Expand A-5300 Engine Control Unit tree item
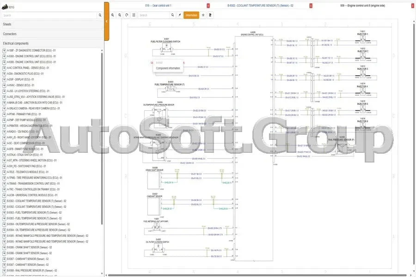Viewport: 416px width, 277px height. tap(4, 62)
